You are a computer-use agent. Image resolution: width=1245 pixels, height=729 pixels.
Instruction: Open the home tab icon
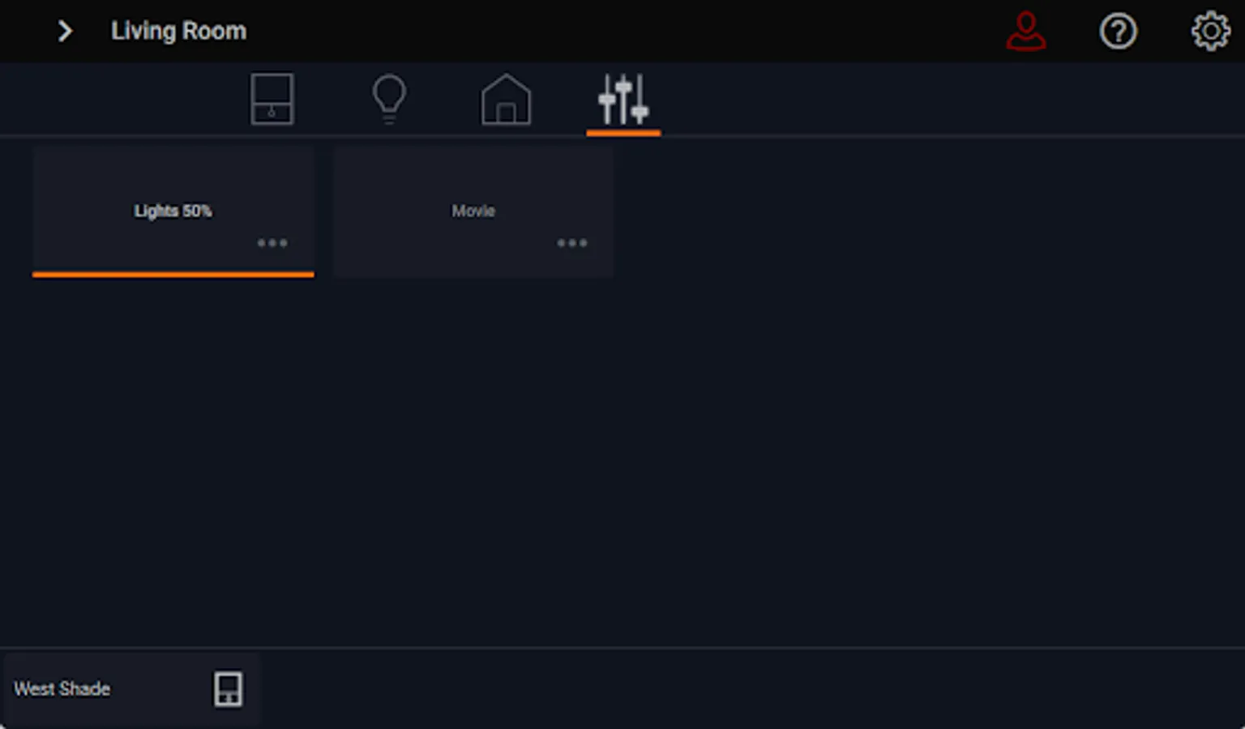(506, 99)
